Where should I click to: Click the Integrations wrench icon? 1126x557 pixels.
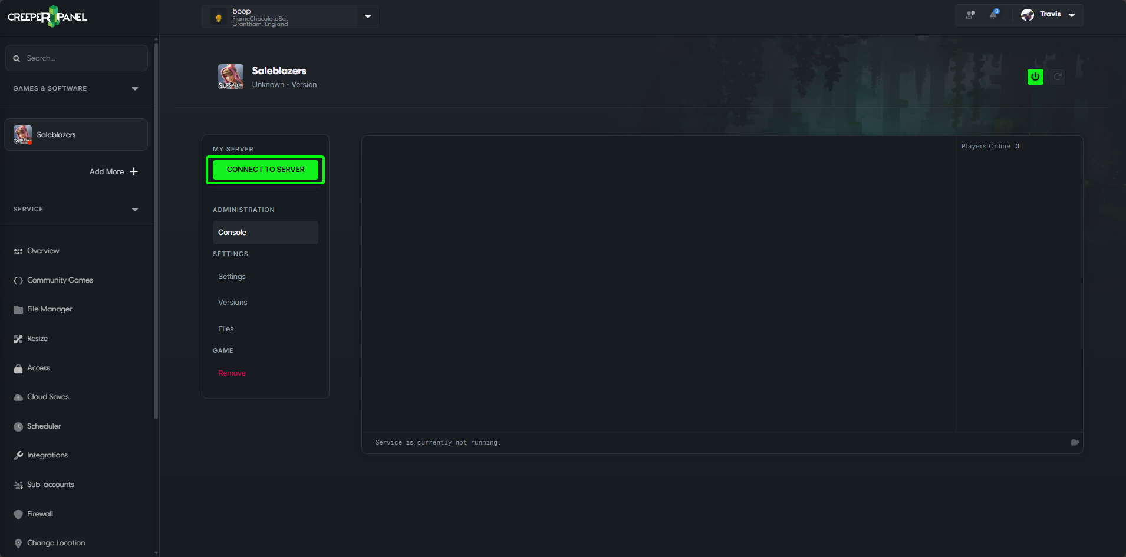pos(18,456)
